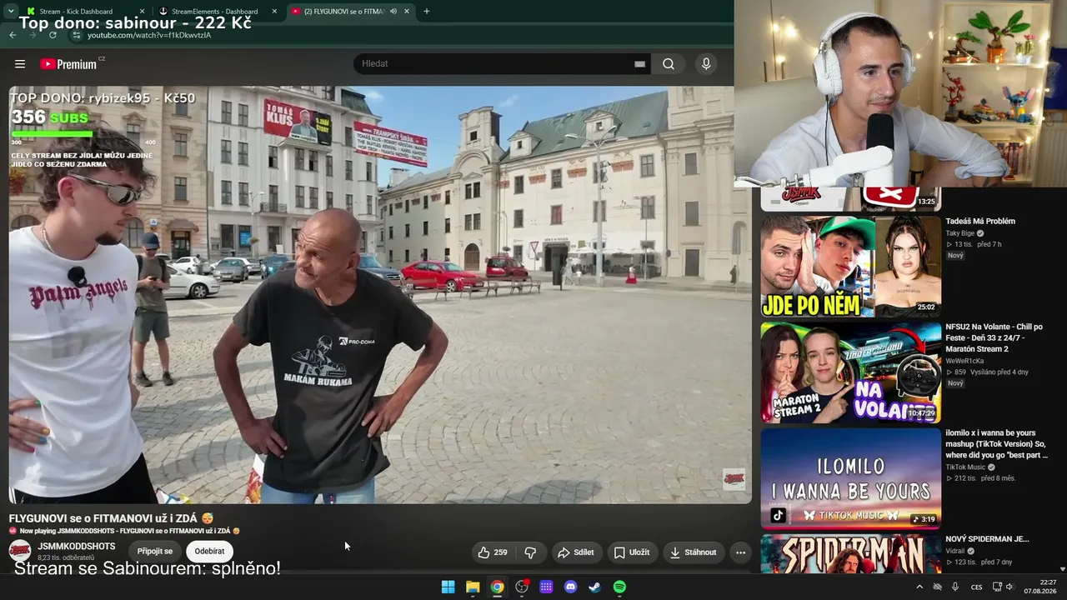Viewport: 1067px width, 600px height.
Task: Subscribe using the Odebírat button
Action: click(x=209, y=552)
